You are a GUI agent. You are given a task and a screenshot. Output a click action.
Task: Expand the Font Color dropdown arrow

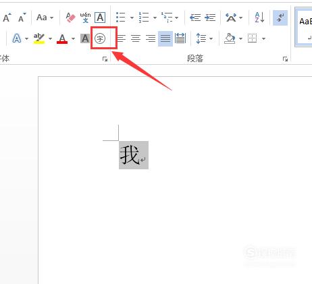73,38
